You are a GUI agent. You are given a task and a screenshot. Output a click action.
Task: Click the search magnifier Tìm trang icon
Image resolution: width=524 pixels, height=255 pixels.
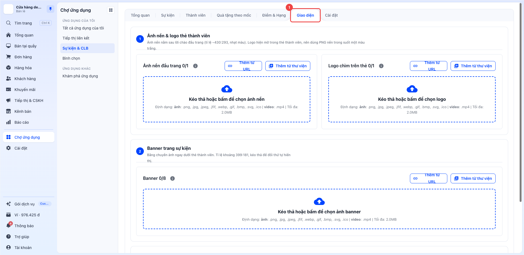coord(9,23)
